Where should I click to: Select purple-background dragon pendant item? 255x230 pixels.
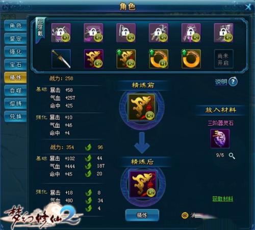(94, 59)
